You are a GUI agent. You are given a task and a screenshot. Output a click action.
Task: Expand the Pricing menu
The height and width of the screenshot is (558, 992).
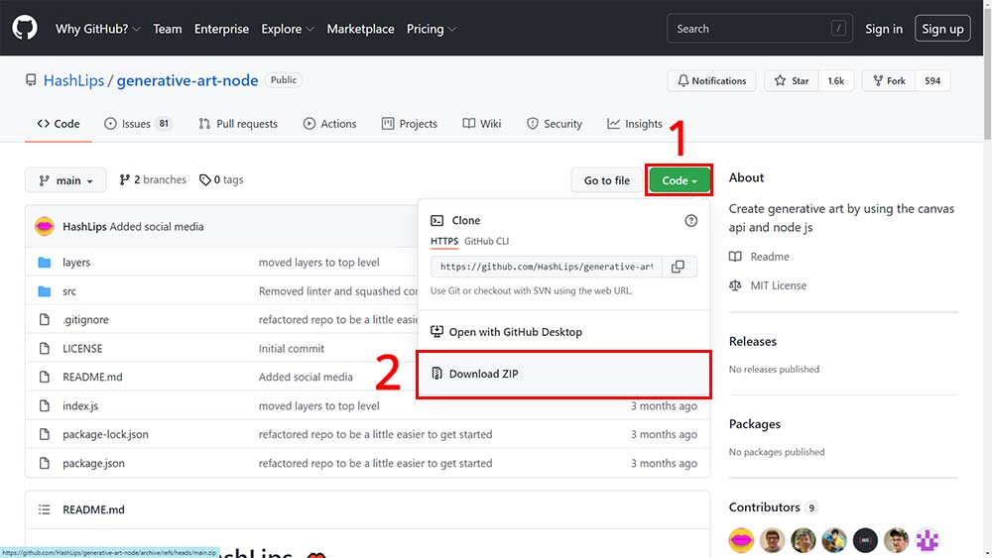(x=431, y=29)
